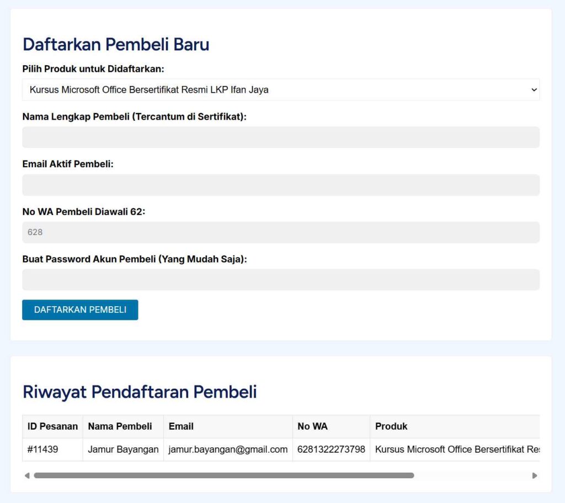Image resolution: width=565 pixels, height=503 pixels.
Task: Click the Nama Pembeli column header
Action: coord(120,426)
